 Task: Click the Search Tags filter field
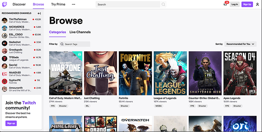coord(75,44)
